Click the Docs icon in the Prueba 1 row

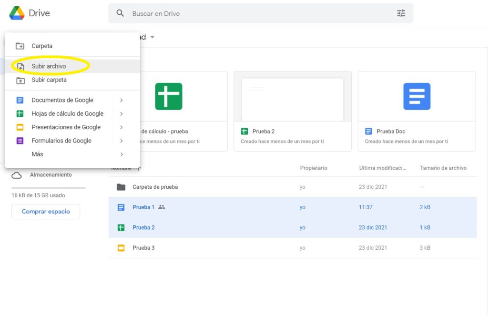121,207
